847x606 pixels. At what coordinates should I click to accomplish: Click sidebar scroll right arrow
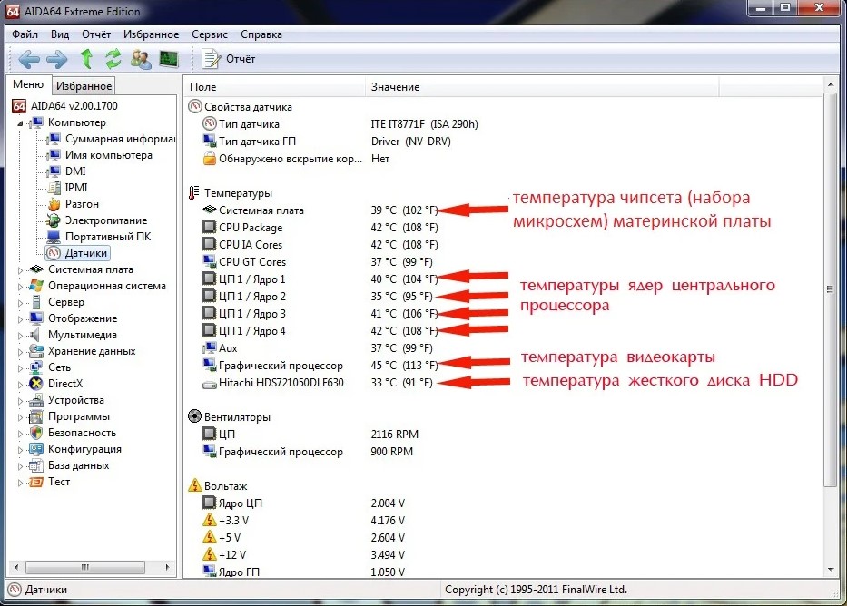[167, 567]
